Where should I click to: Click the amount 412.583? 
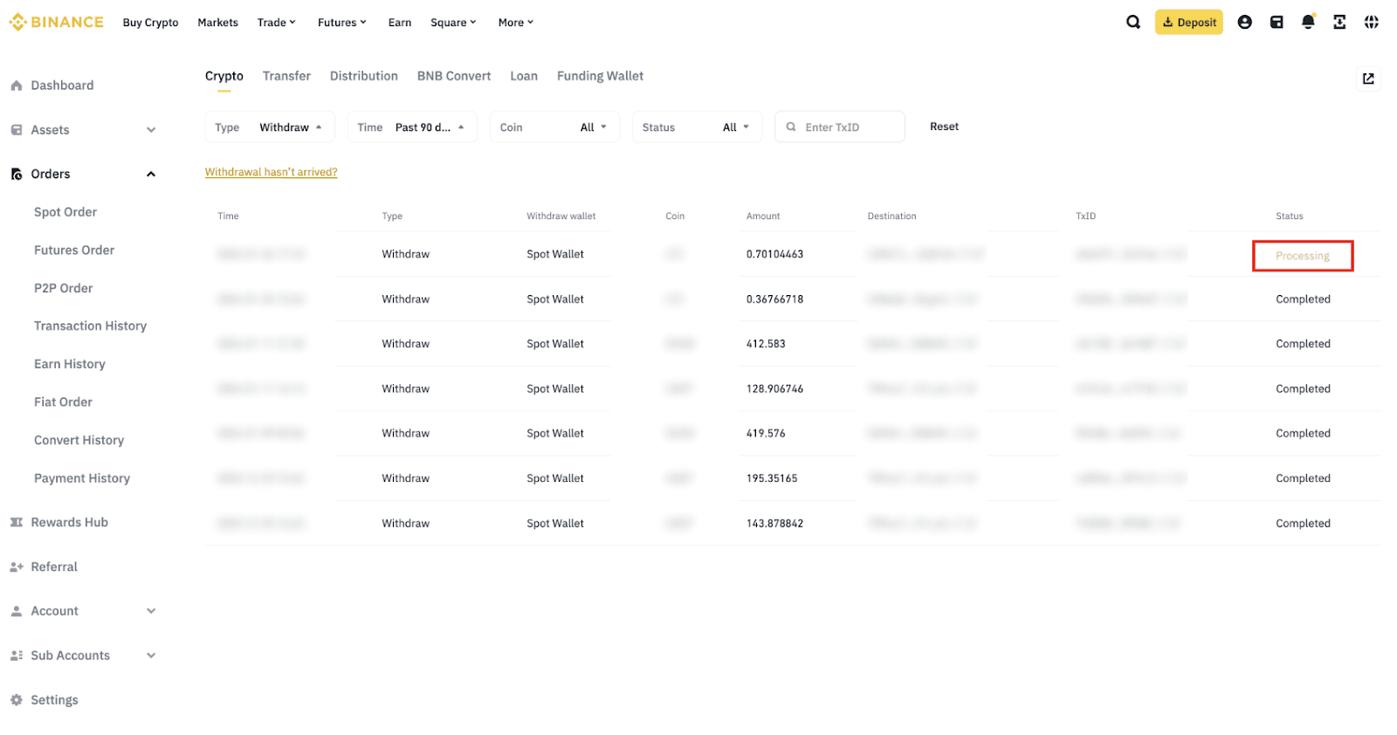tap(766, 344)
